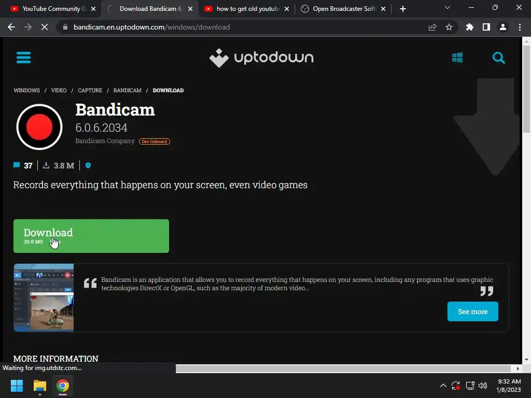Open the tab search dropdown
Viewport: 531px width, 398px height.
[448, 7]
